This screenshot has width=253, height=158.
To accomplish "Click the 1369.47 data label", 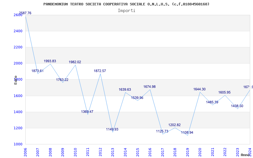I will click(87, 112).
